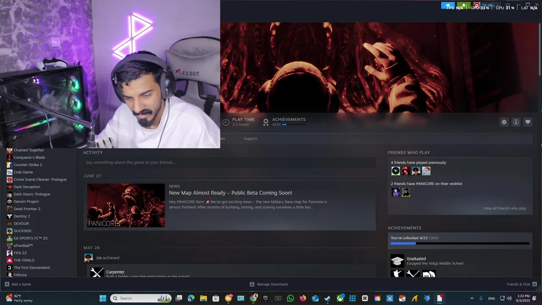
Task: Select DEVOUR icon in library
Action: click(9, 224)
